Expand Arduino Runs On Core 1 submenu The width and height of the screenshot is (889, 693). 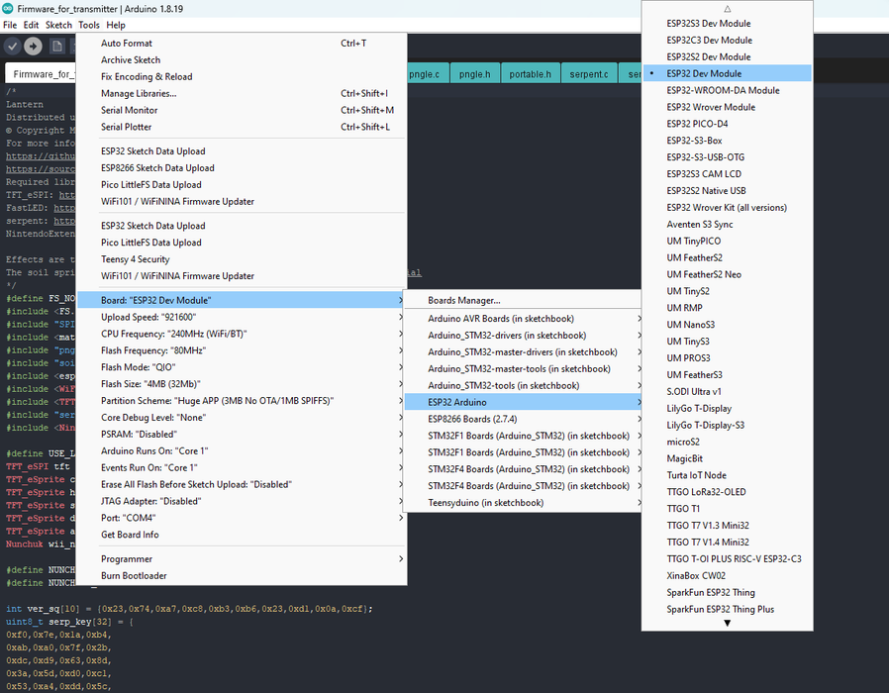point(242,450)
